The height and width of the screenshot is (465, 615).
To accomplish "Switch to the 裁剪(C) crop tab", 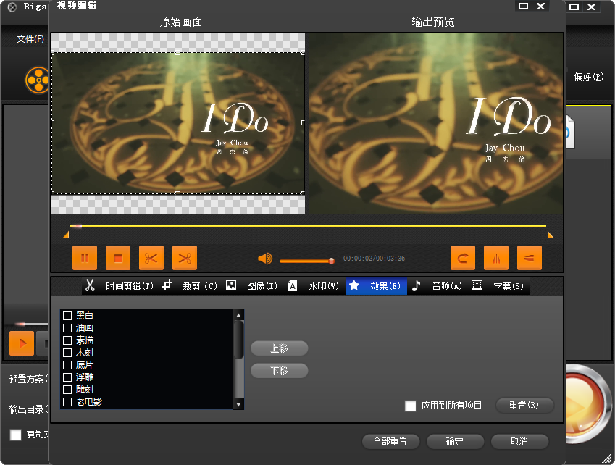I will [x=191, y=286].
